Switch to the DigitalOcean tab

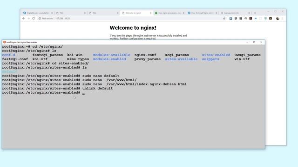coord(38,13)
